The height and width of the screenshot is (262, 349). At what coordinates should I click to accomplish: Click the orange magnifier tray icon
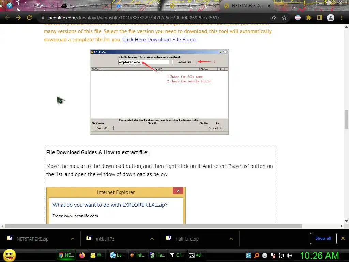(257, 256)
